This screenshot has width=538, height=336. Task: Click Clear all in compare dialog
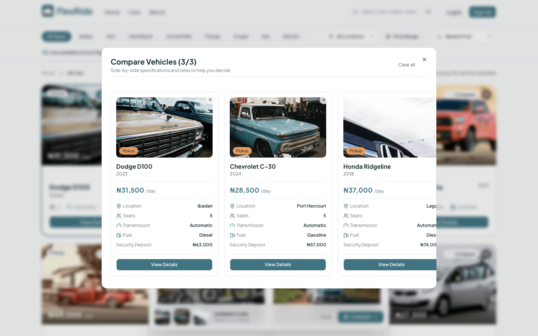pyautogui.click(x=406, y=65)
